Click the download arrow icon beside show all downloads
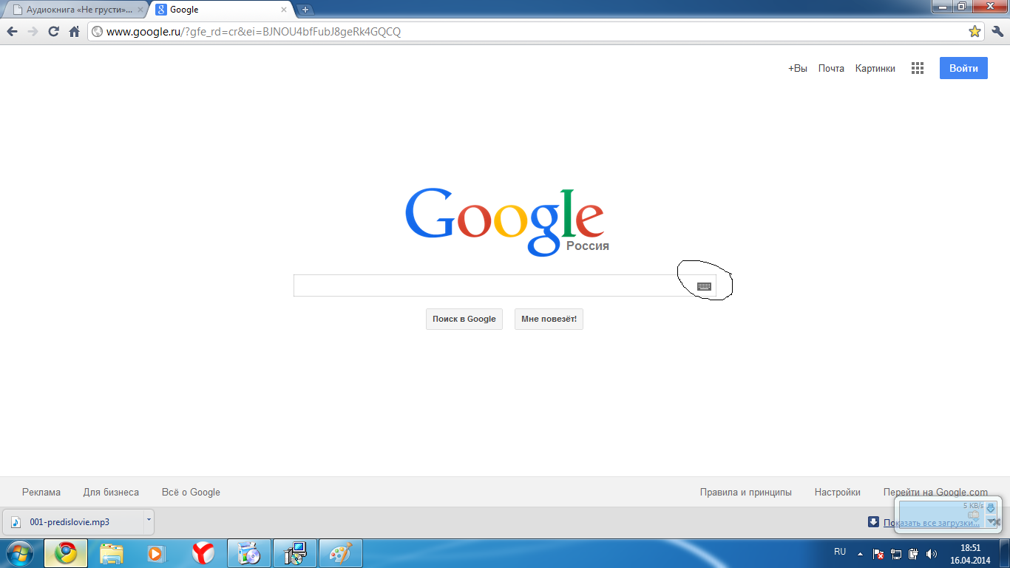This screenshot has width=1010, height=568. 873,522
